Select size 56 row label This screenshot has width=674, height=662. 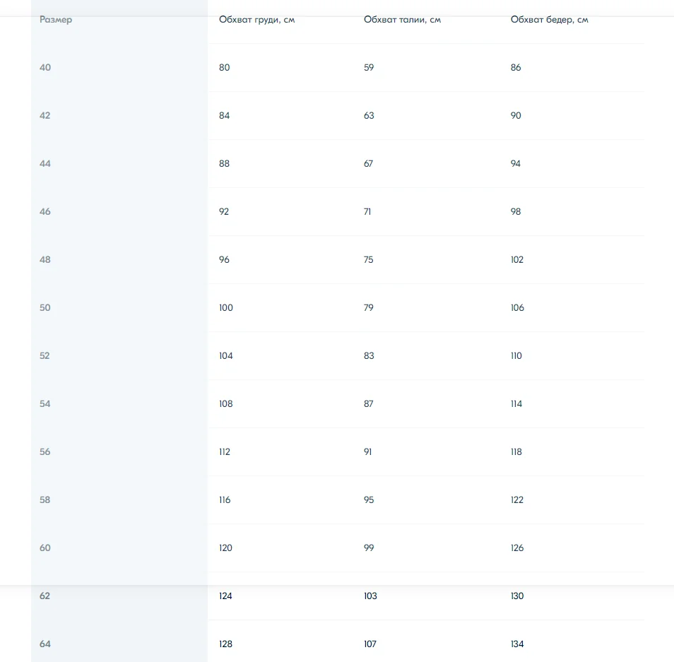[x=45, y=451]
